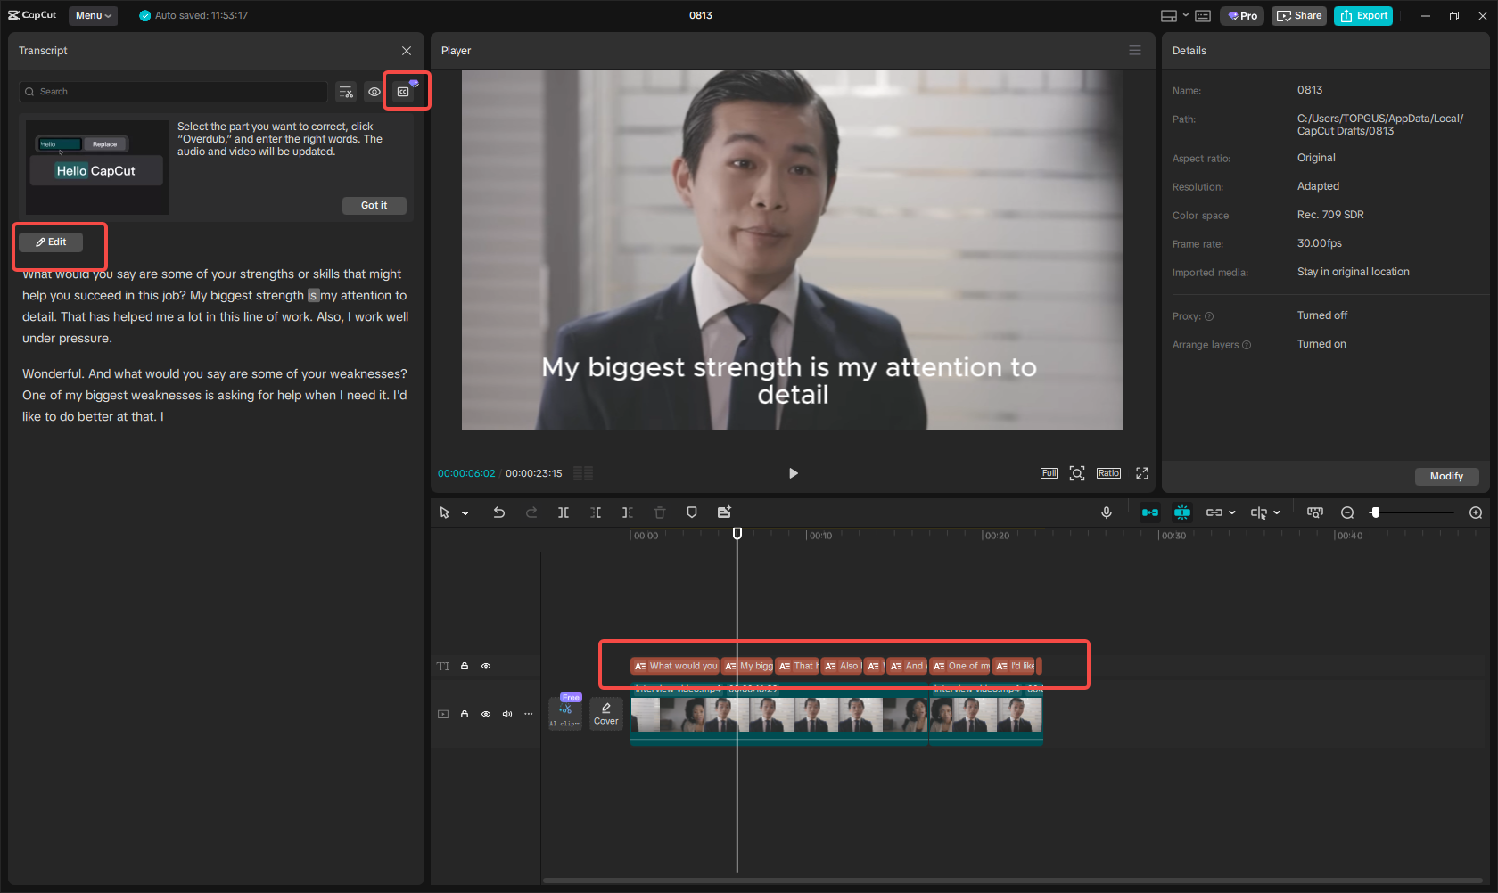The width and height of the screenshot is (1498, 893).
Task: Undo the last action
Action: [499, 512]
